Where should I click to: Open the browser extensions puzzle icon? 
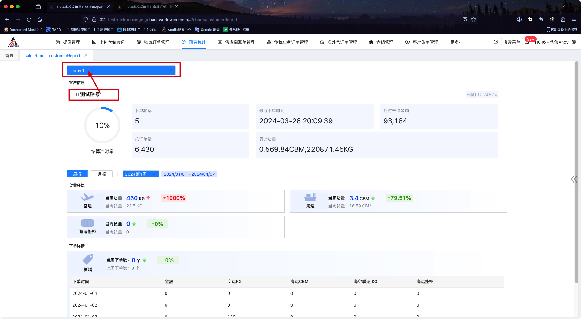coord(563,20)
